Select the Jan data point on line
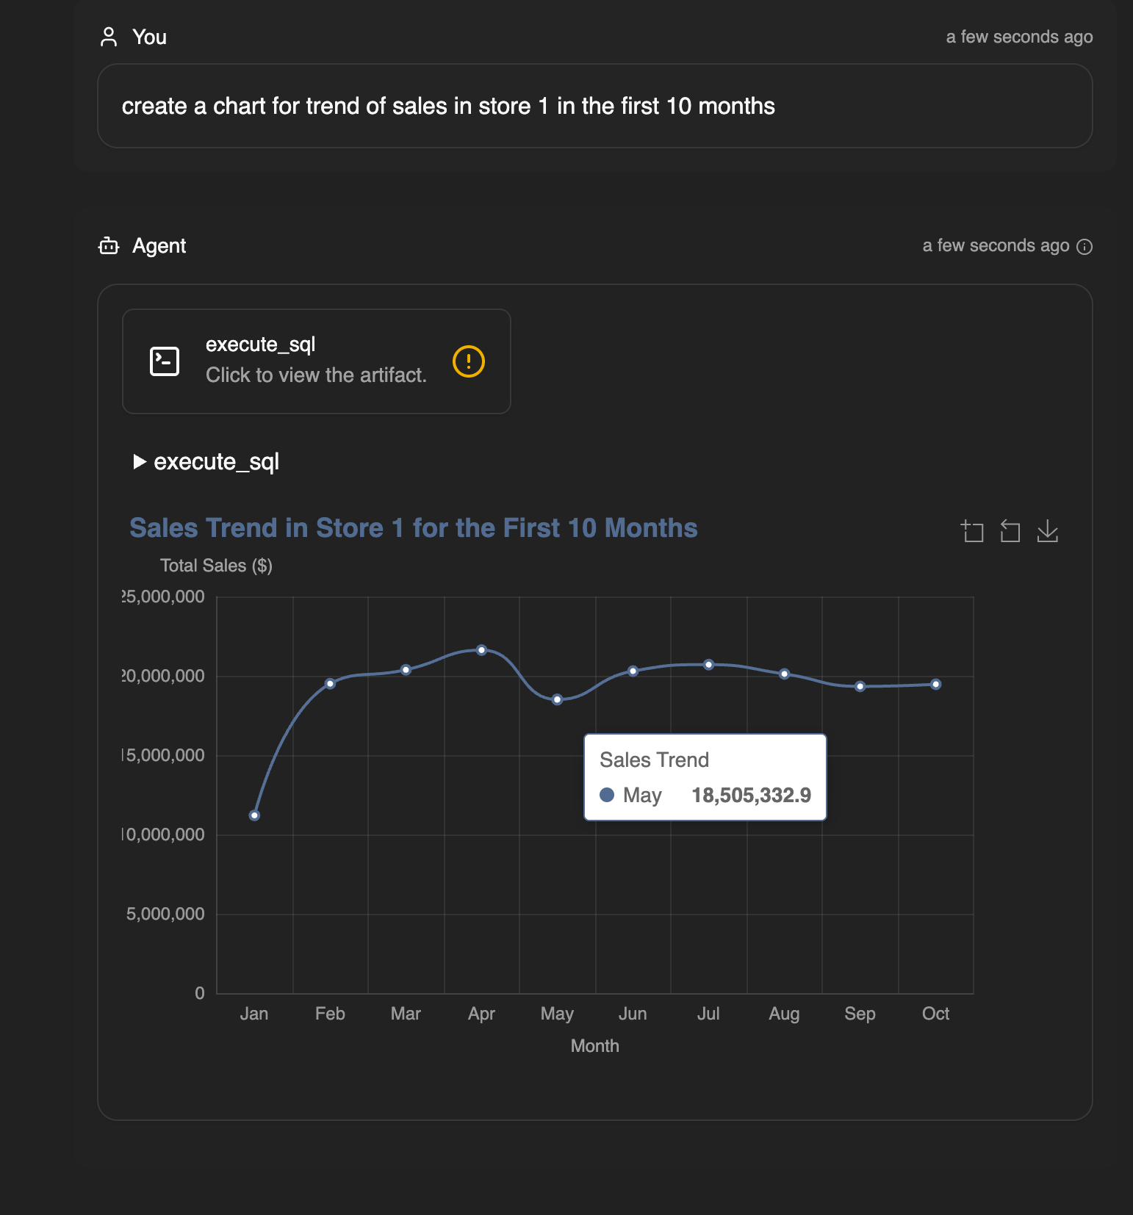1133x1215 pixels. click(254, 815)
